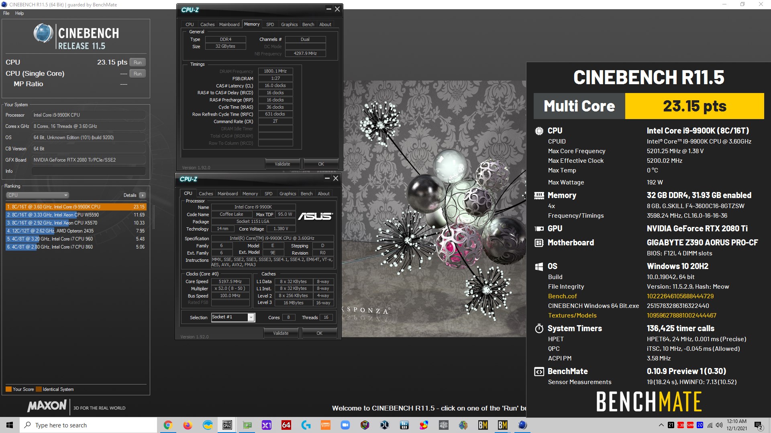
Task: Open Logitech G Hub taskbar icon
Action: coord(306,425)
